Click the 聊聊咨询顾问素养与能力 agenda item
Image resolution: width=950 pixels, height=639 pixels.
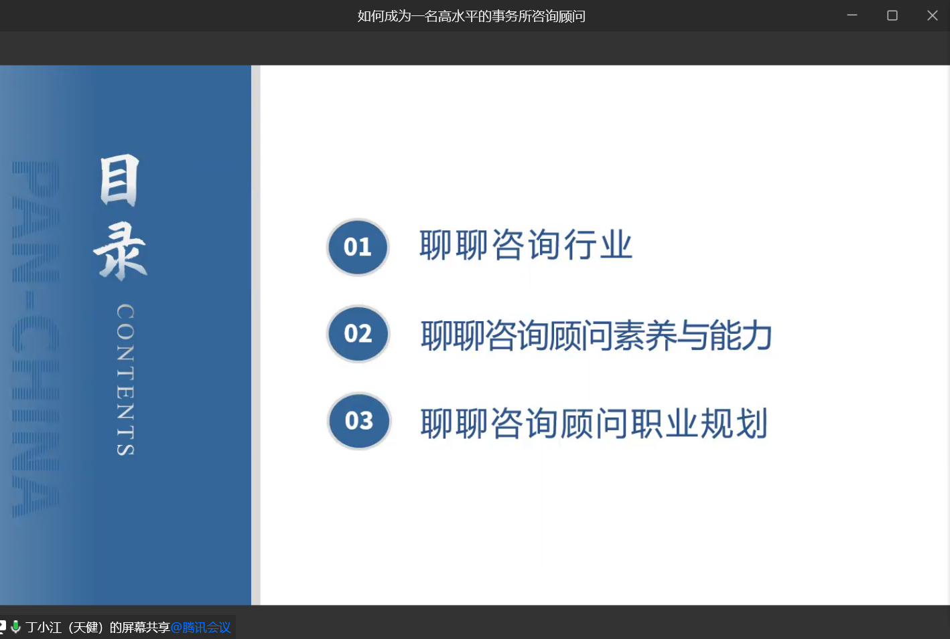click(596, 335)
